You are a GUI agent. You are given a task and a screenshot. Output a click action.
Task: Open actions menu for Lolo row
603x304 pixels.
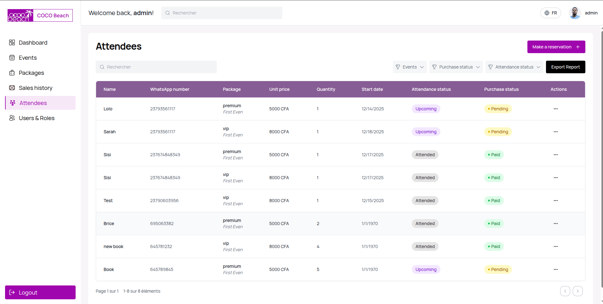[555, 109]
